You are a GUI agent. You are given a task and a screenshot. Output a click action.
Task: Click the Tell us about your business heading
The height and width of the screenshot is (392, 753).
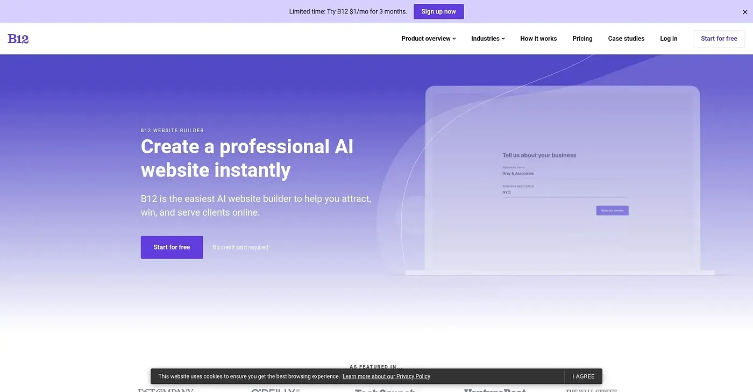(539, 155)
